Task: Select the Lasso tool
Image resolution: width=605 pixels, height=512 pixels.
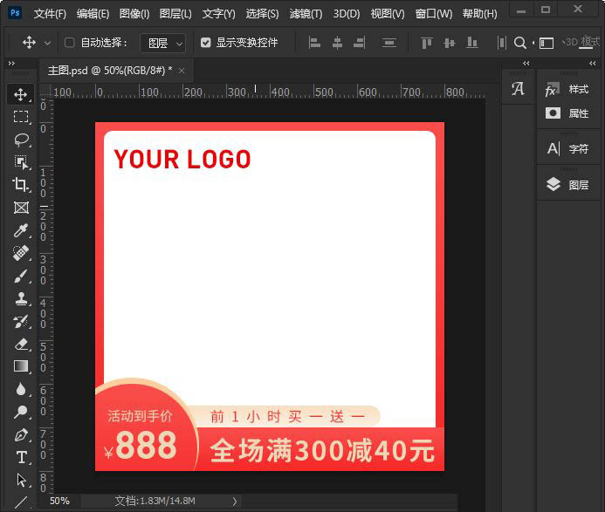Action: click(x=21, y=140)
